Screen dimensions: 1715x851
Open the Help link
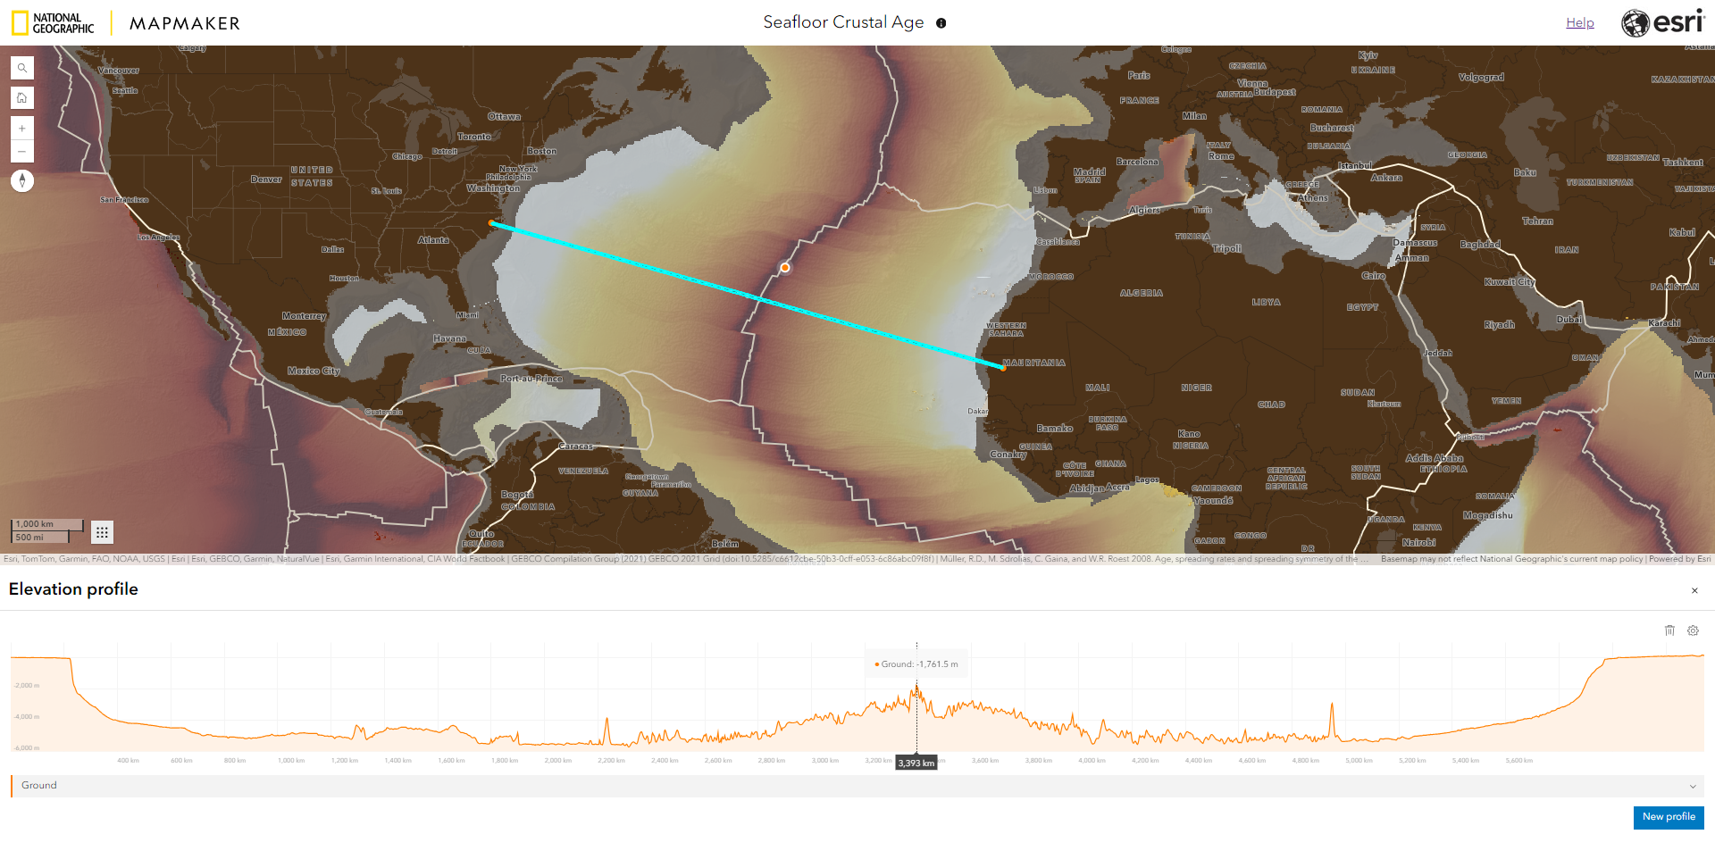point(1580,22)
